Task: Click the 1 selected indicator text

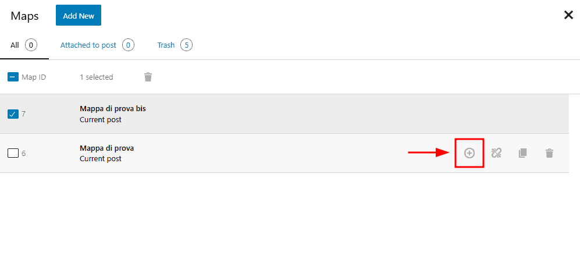Action: pos(97,77)
